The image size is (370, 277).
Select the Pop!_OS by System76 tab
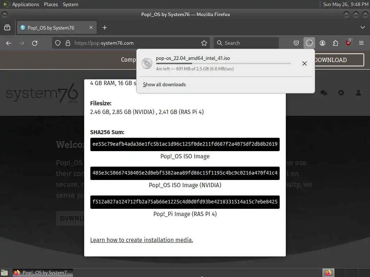pyautogui.click(x=57, y=28)
